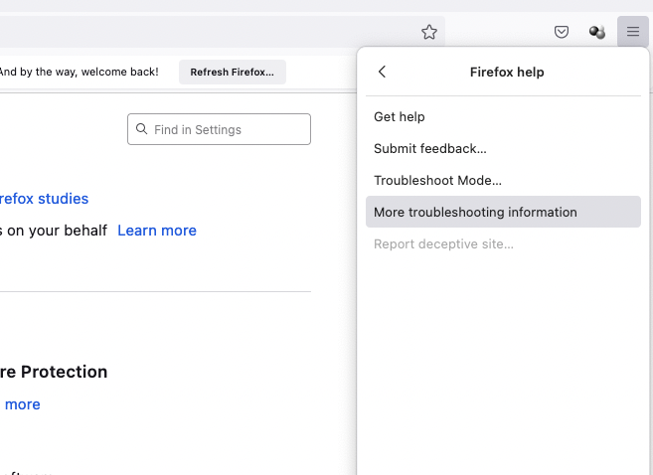This screenshot has height=475, width=653.
Task: Click the magnifier icon in Find in Settings
Action: click(141, 129)
